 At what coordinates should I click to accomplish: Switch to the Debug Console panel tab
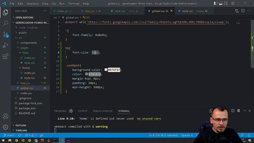(102, 111)
